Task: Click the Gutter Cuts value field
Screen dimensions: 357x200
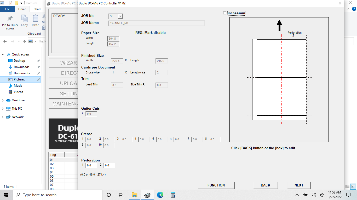Action: point(91,114)
